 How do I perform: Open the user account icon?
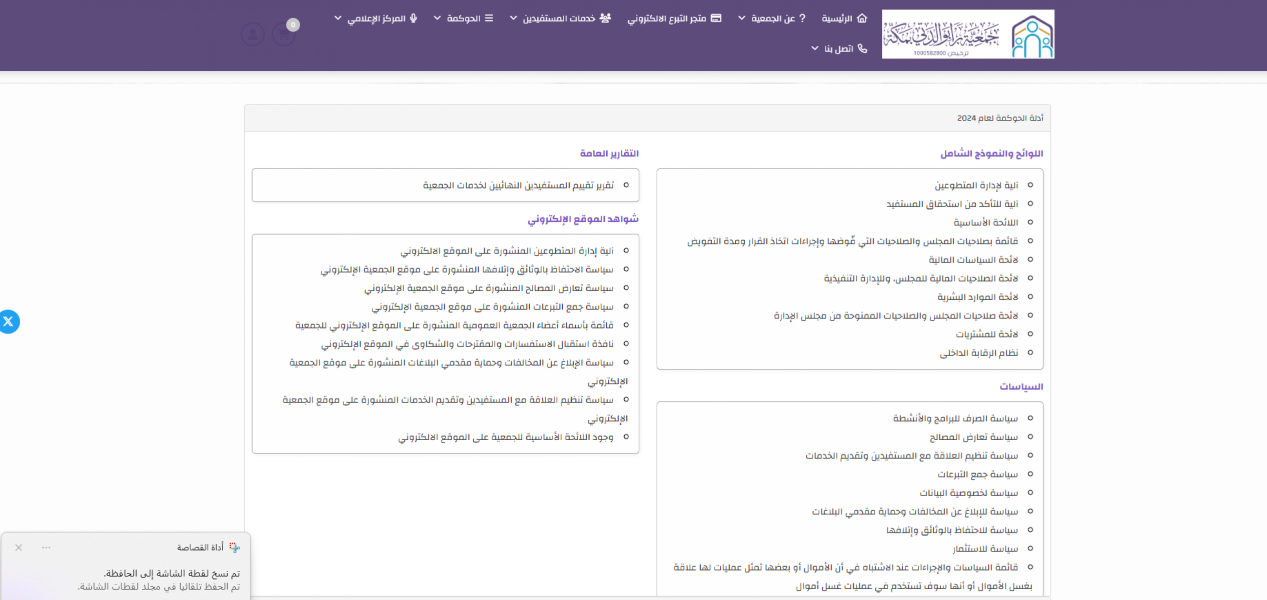[253, 34]
